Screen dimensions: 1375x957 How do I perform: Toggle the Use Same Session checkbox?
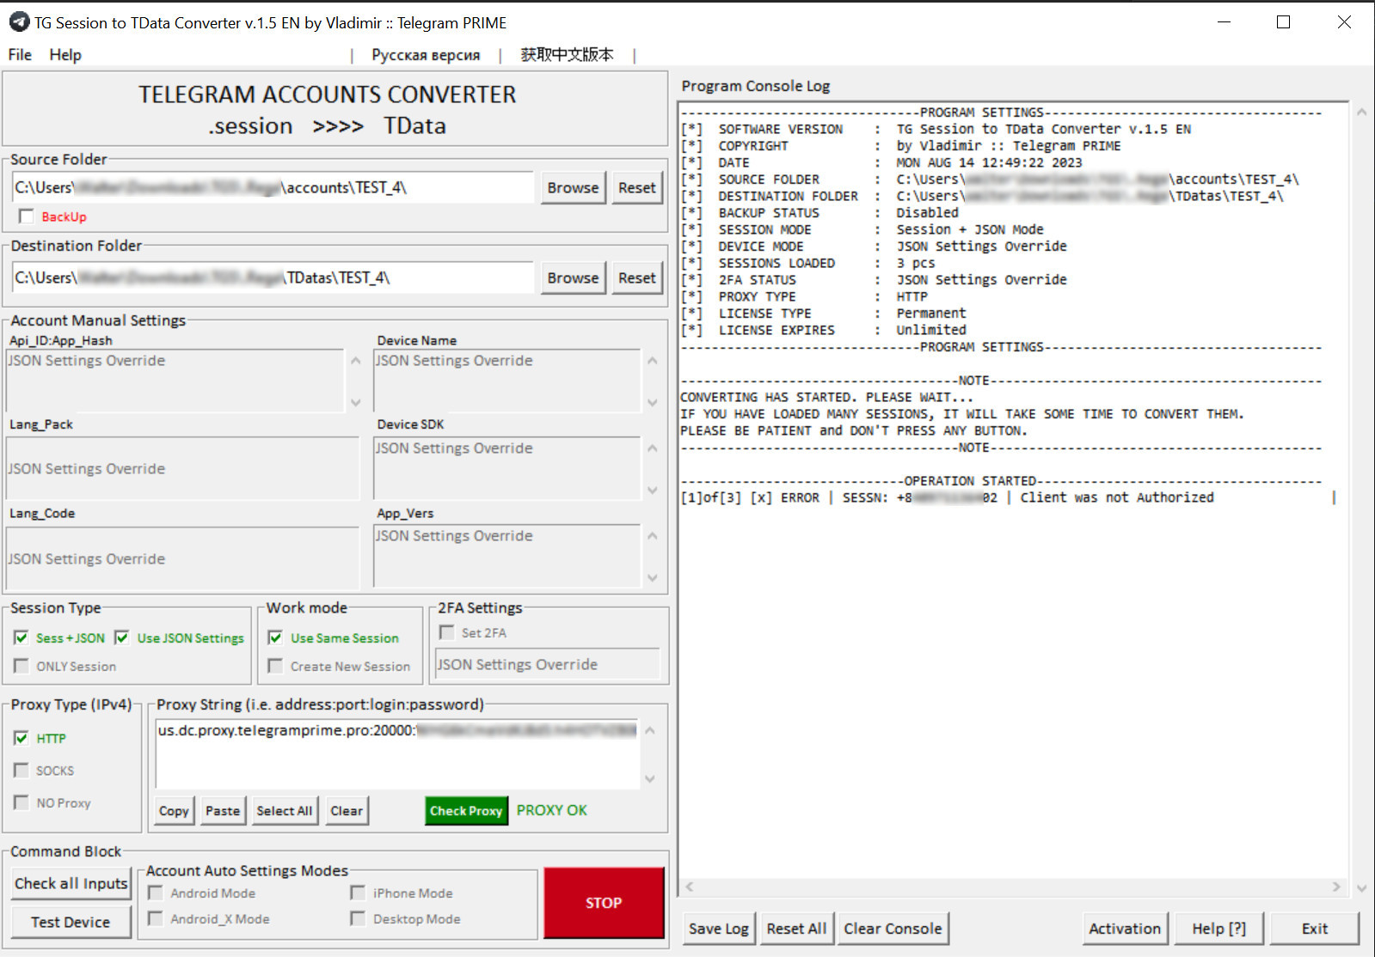tap(275, 637)
